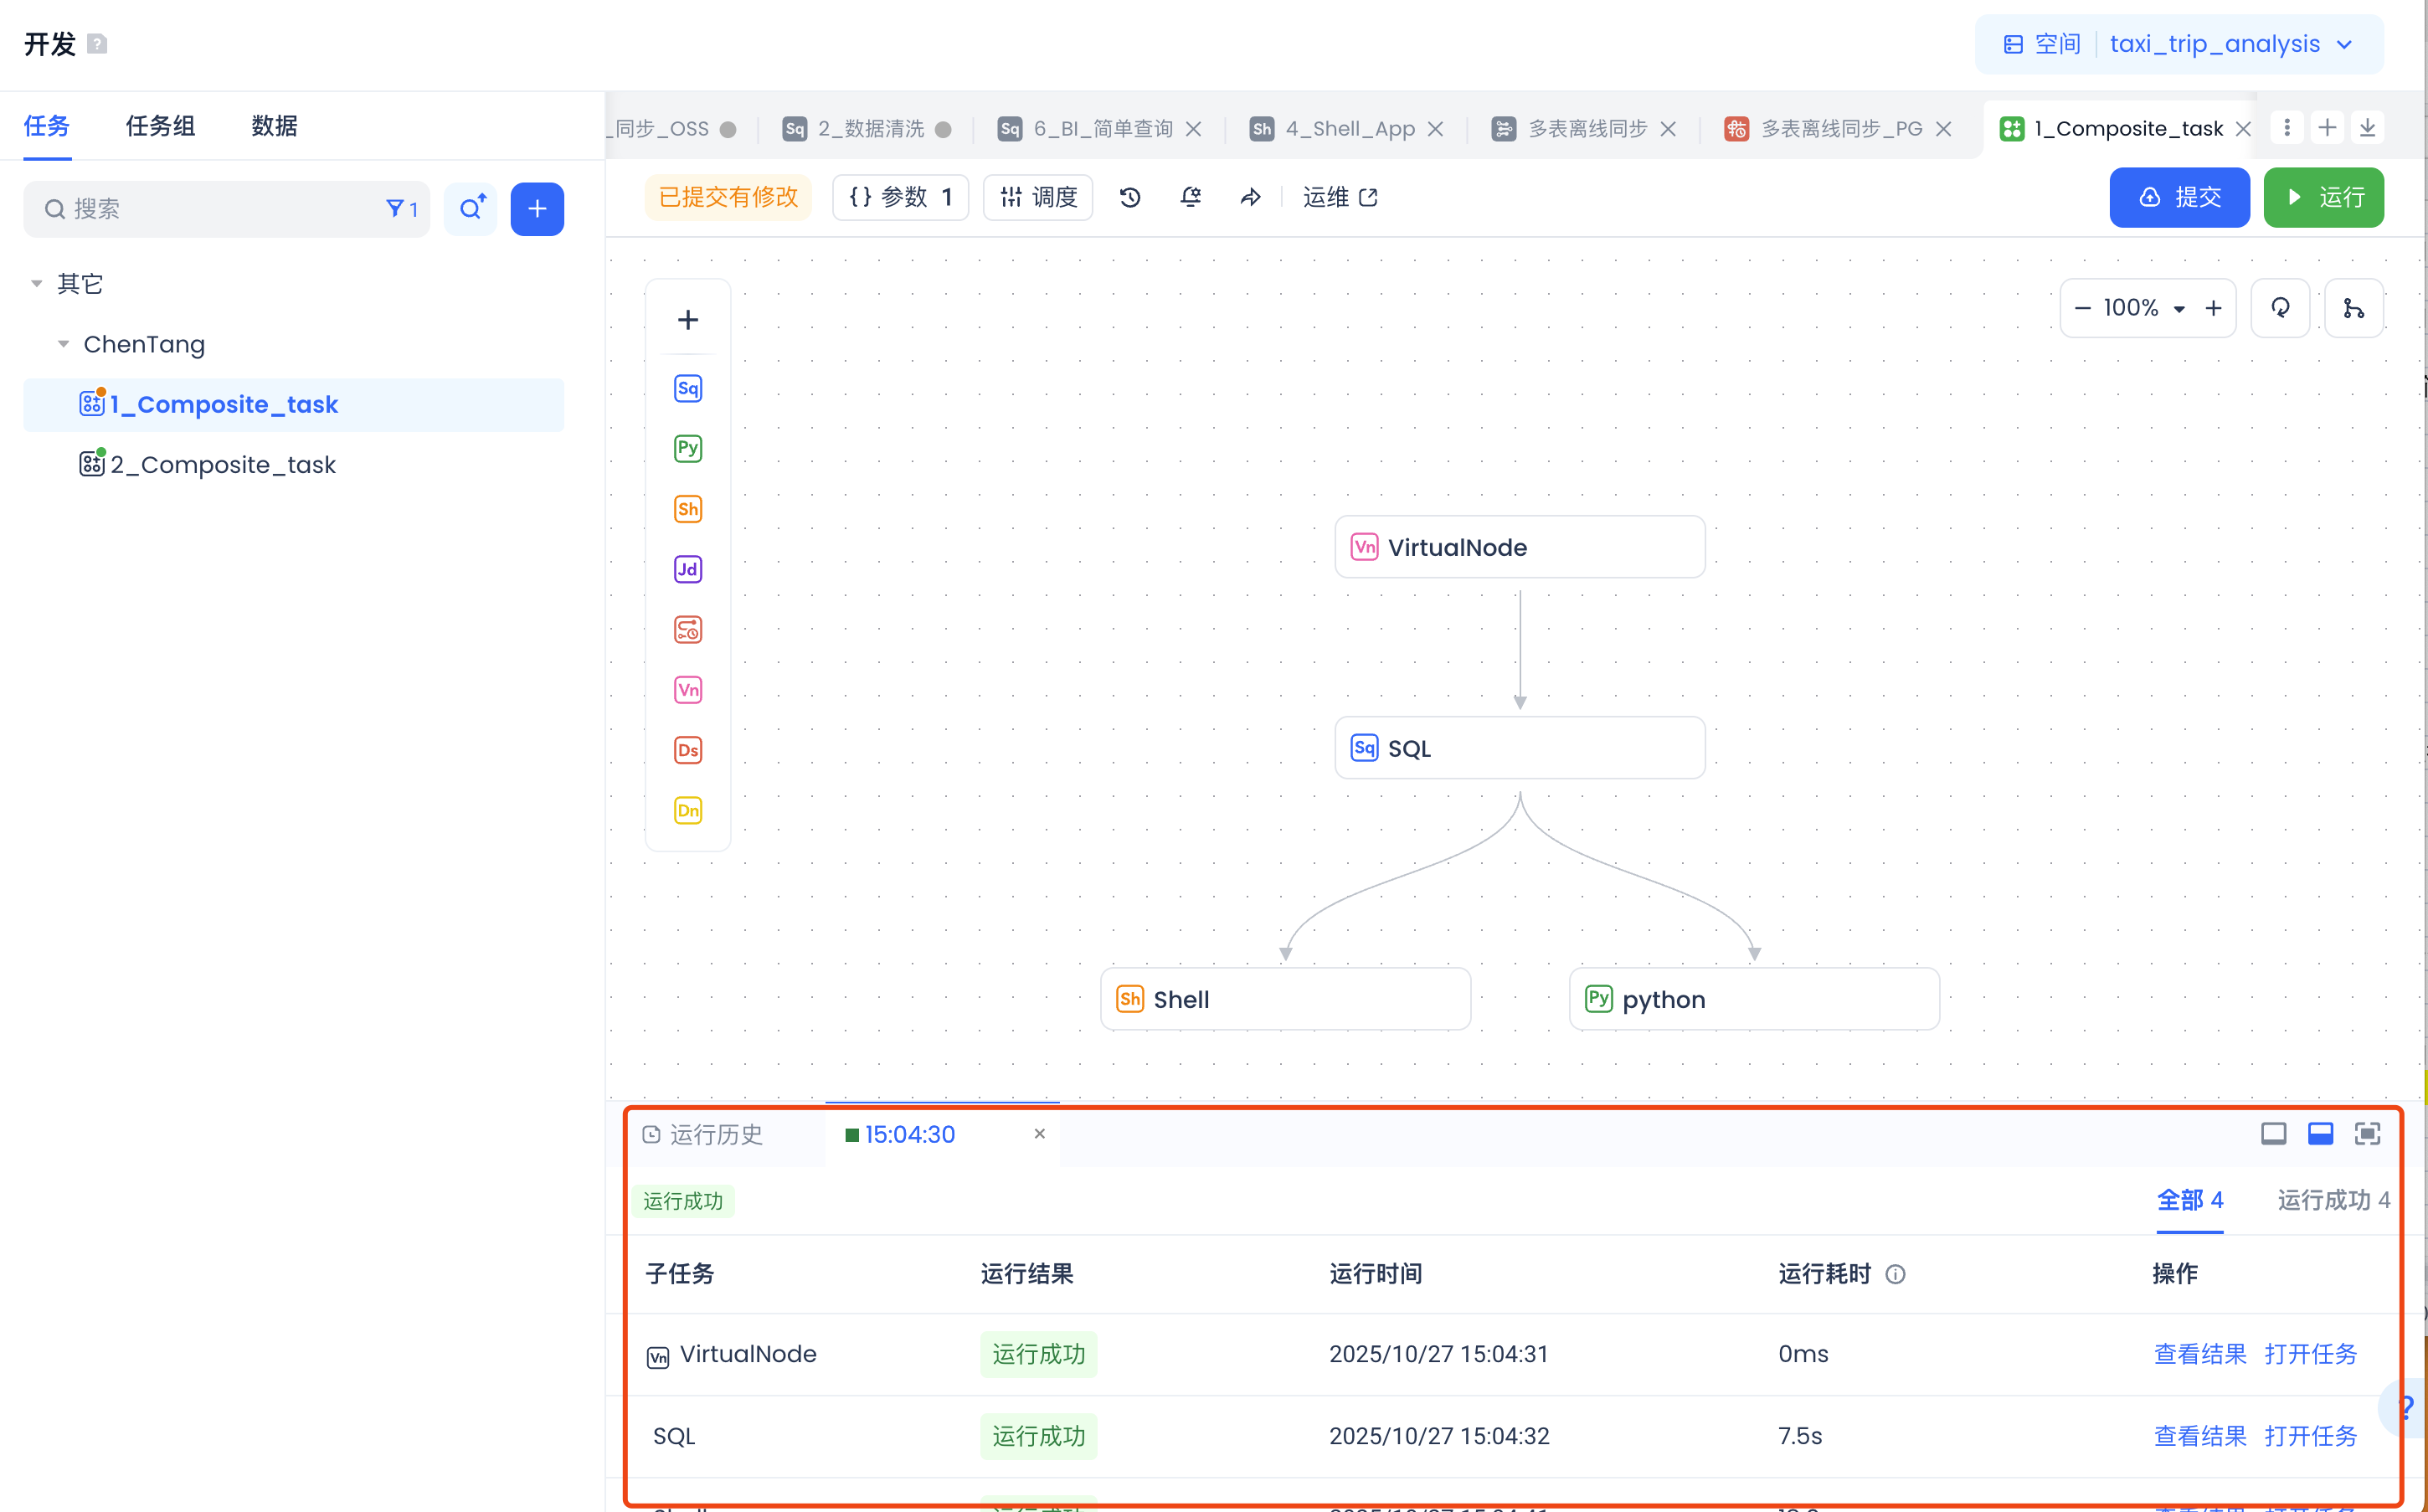This screenshot has width=2428, height=1512.
Task: Add a Shell node from palette
Action: [x=688, y=509]
